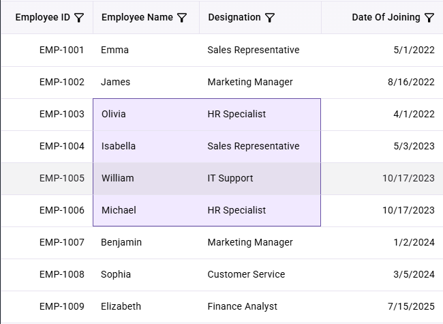This screenshot has width=443, height=324.
Task: Open the Designation filter icon
Action: coord(270,18)
